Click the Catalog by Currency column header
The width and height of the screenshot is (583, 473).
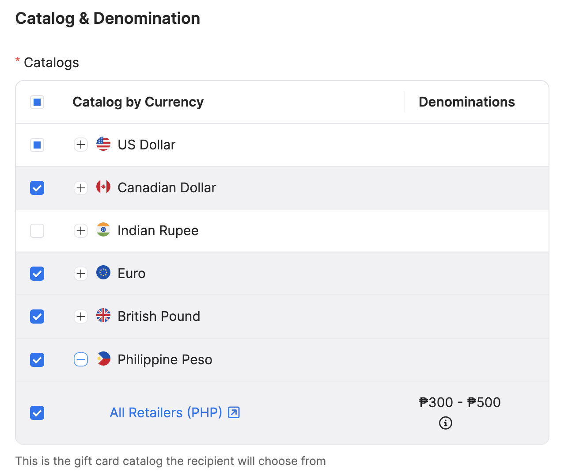(x=138, y=102)
